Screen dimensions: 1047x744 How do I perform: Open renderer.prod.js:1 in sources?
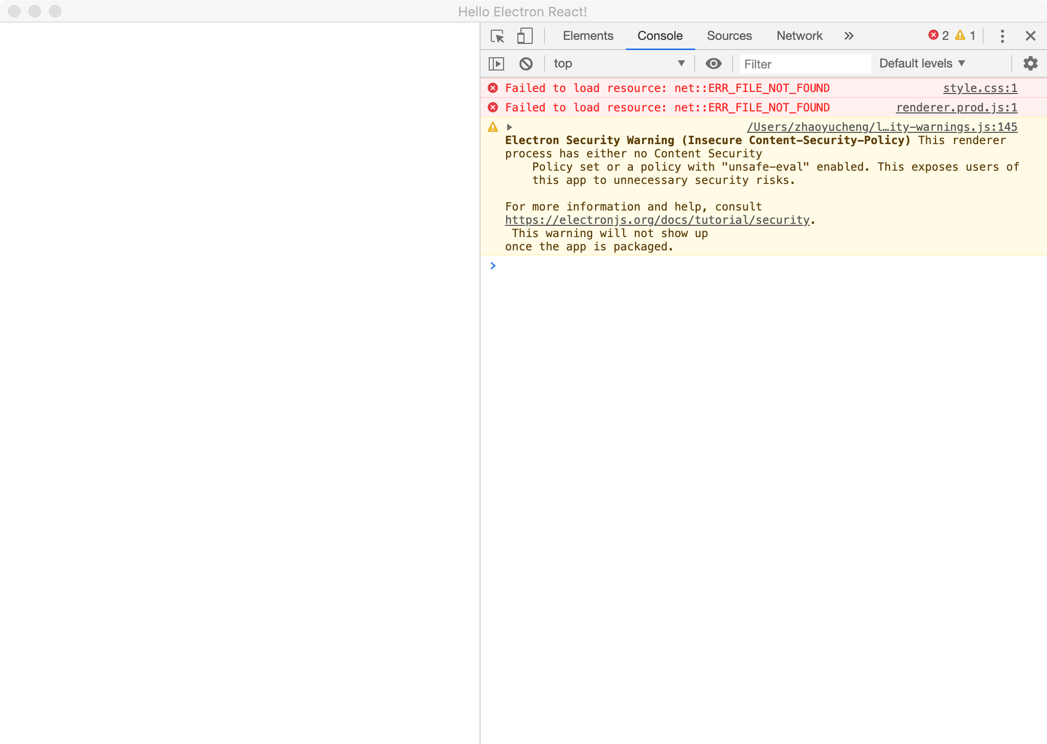tap(956, 107)
